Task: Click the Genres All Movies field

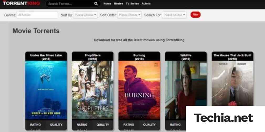Action: 37,15
